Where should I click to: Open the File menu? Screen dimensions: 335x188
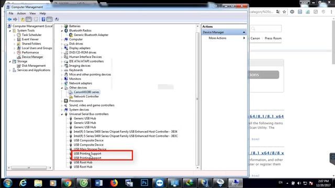tap(11, 14)
